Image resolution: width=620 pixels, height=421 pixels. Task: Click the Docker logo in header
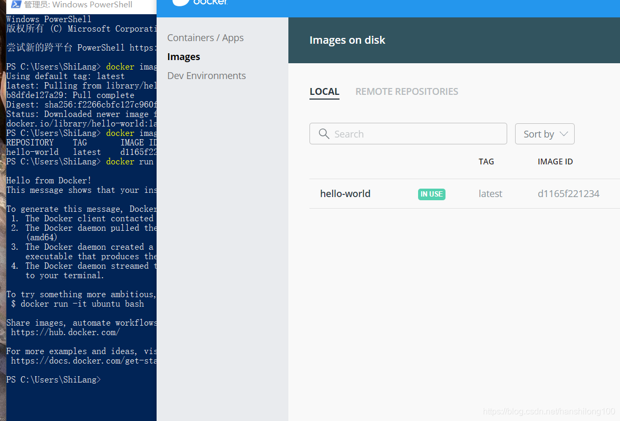coord(200,3)
